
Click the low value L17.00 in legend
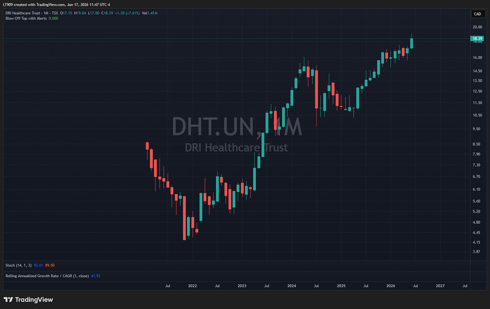[x=94, y=13]
